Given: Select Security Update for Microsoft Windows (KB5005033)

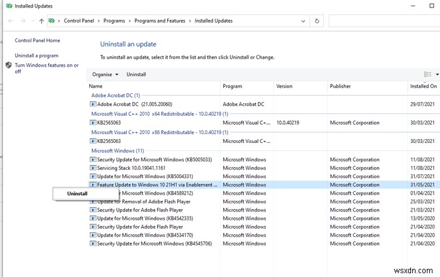Looking at the screenshot, I should tap(155, 159).
